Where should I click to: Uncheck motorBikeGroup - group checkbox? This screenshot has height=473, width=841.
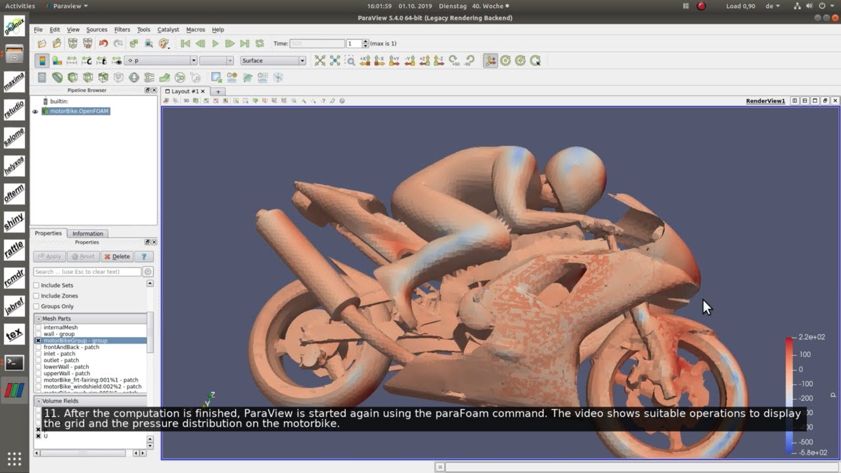click(38, 340)
